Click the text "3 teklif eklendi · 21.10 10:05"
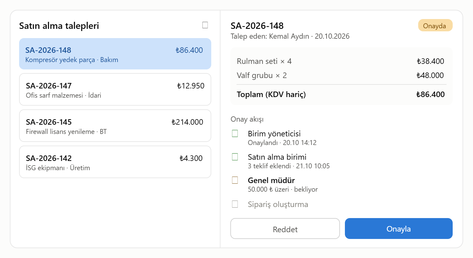Screen dimensions: 473x258 click(289, 166)
